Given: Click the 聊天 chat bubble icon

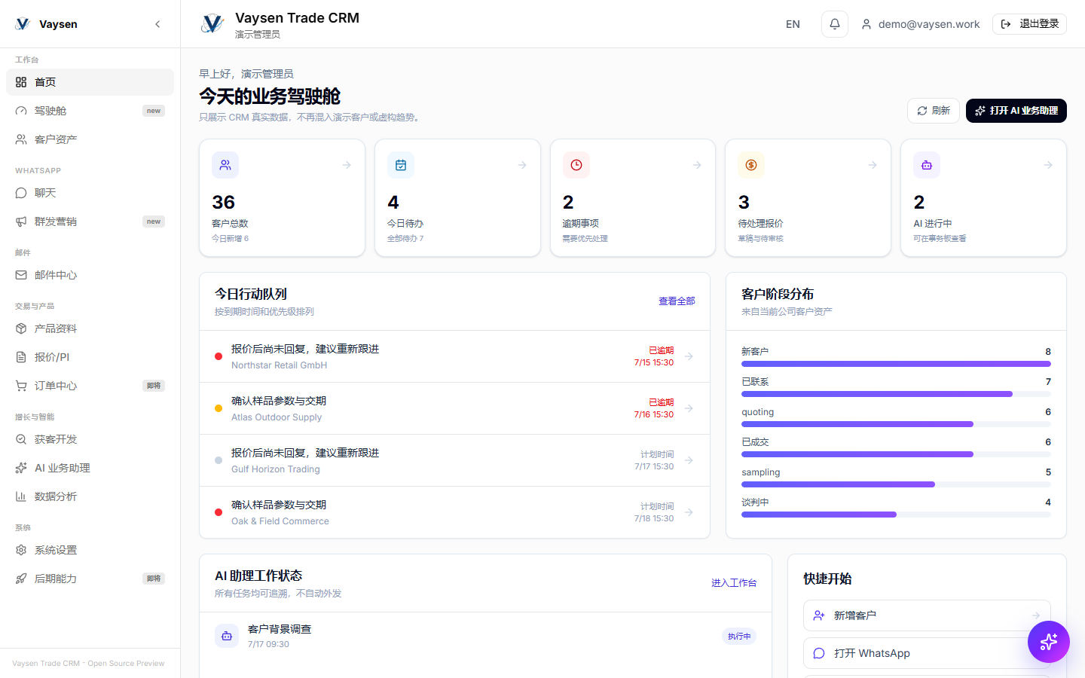Looking at the screenshot, I should (21, 193).
